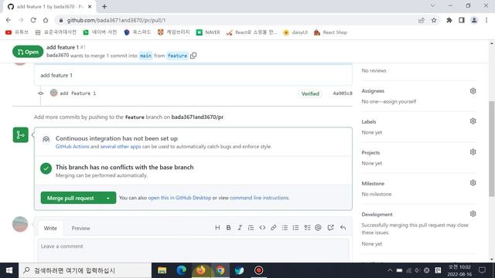The width and height of the screenshot is (495, 278).
Task: Add a task list in comment
Action: click(307, 228)
